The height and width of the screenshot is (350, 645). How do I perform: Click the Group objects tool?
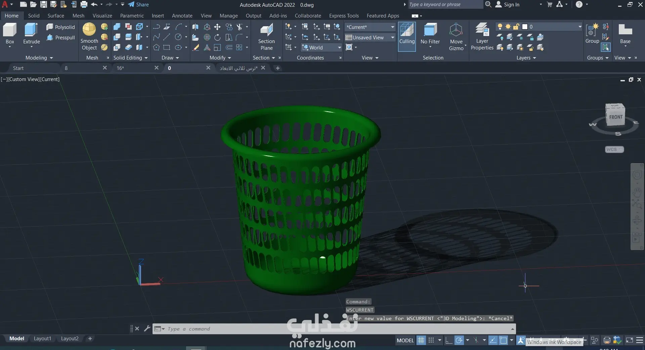pos(592,34)
